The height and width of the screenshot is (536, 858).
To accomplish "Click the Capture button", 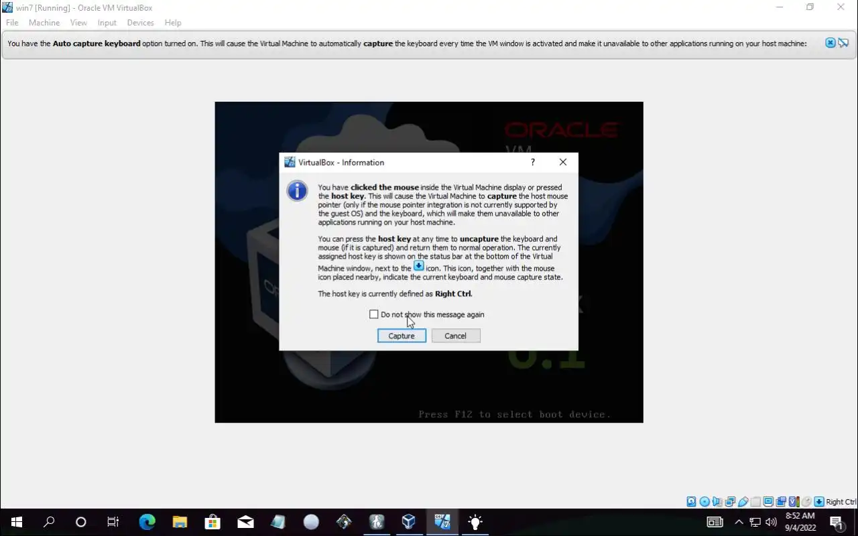I will pos(402,336).
